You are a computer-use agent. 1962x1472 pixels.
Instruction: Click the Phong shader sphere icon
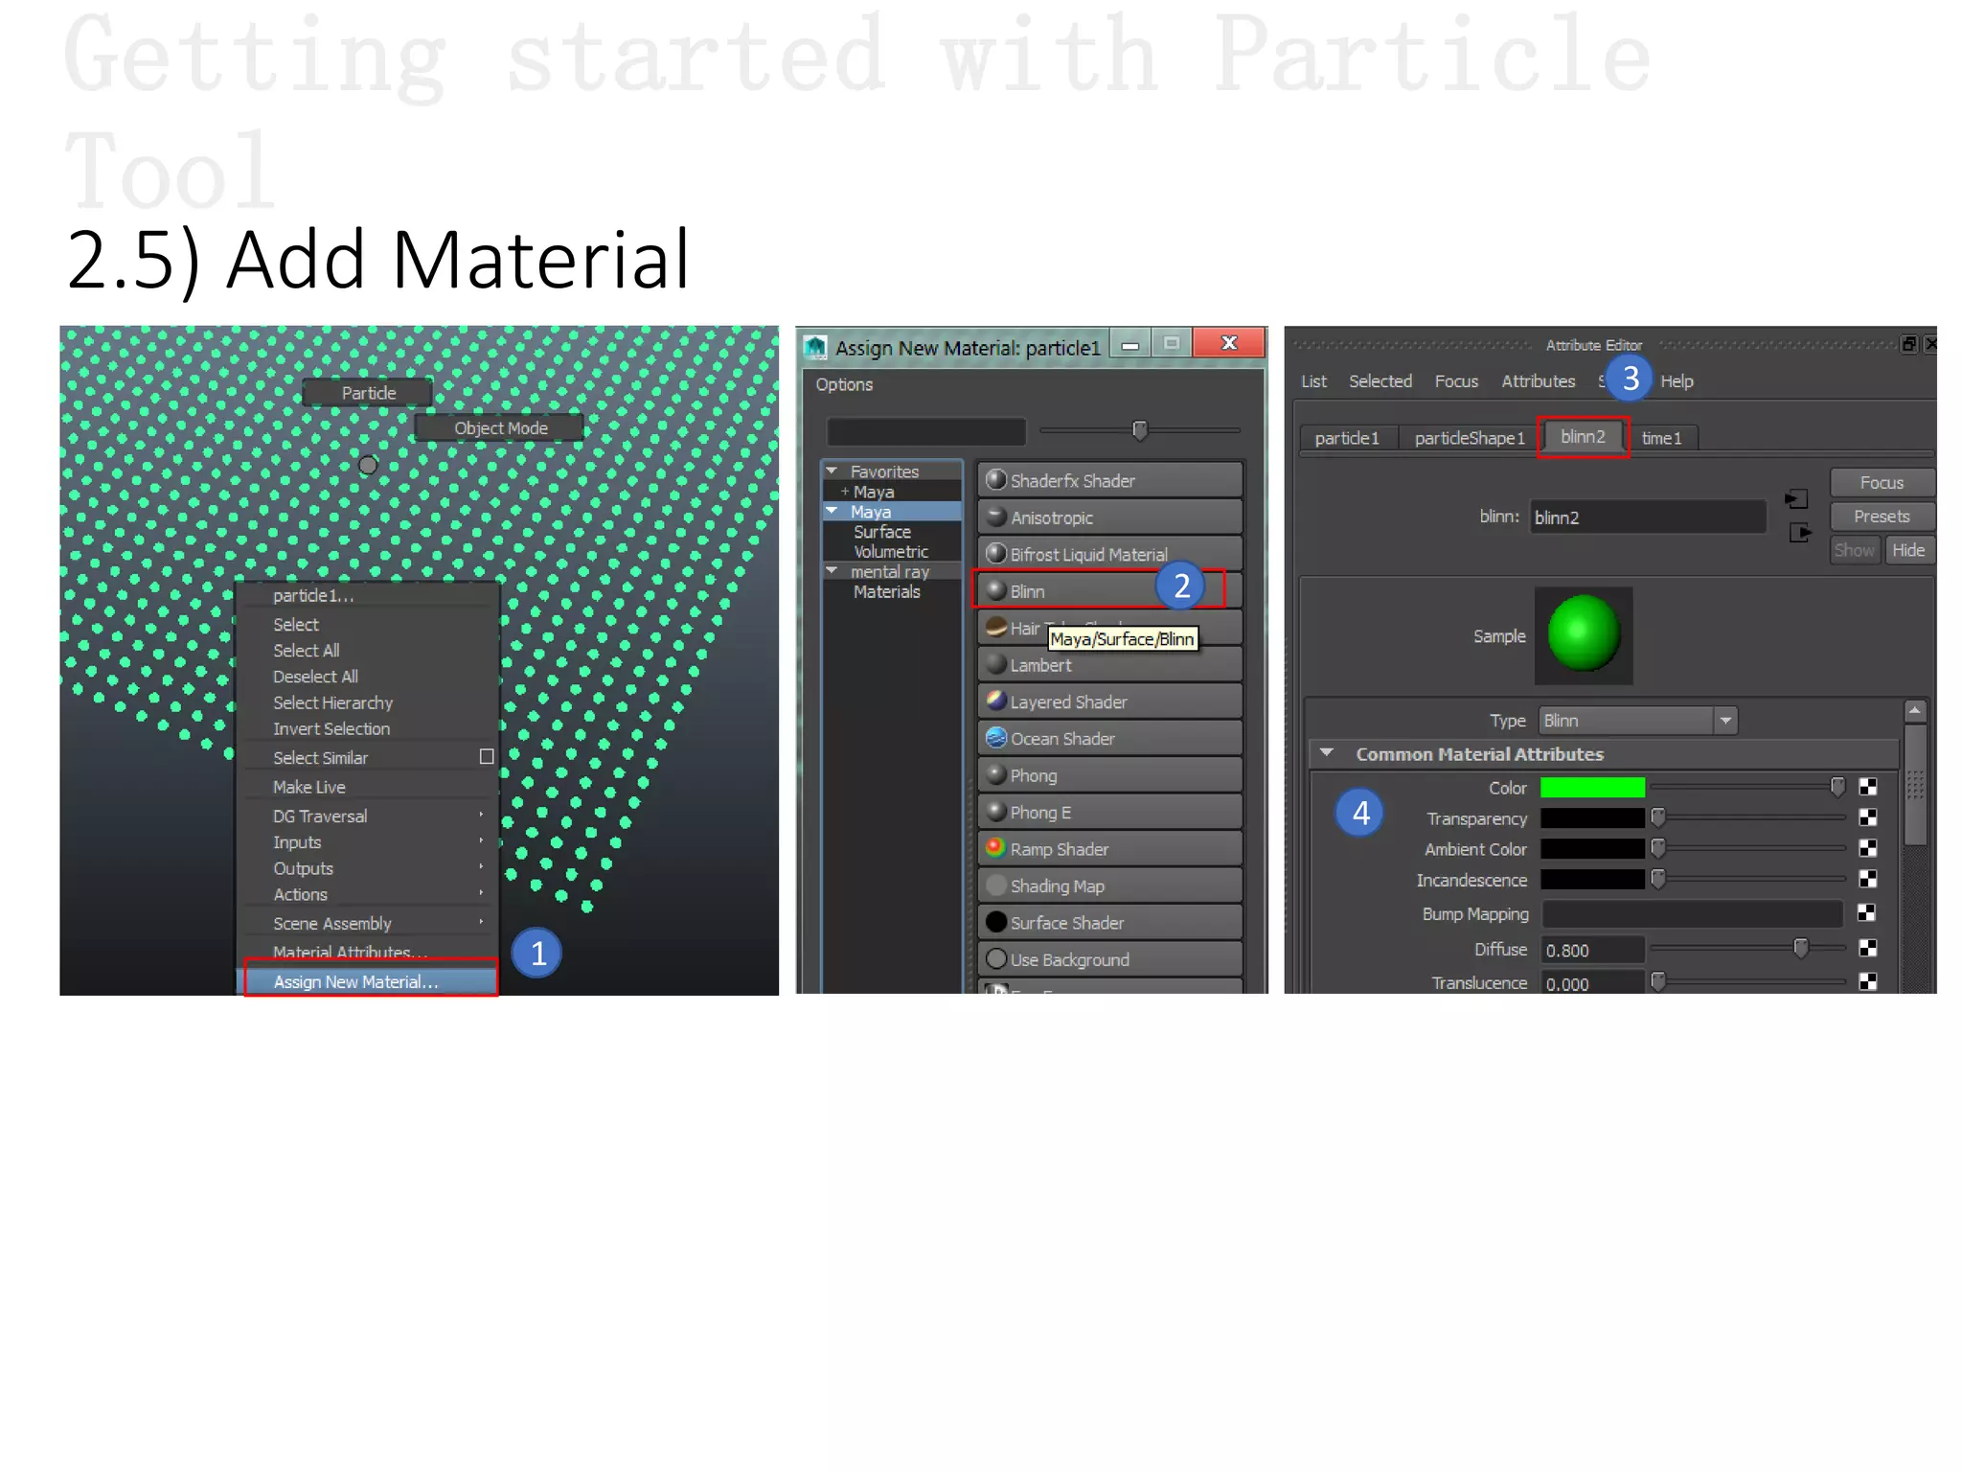point(995,774)
